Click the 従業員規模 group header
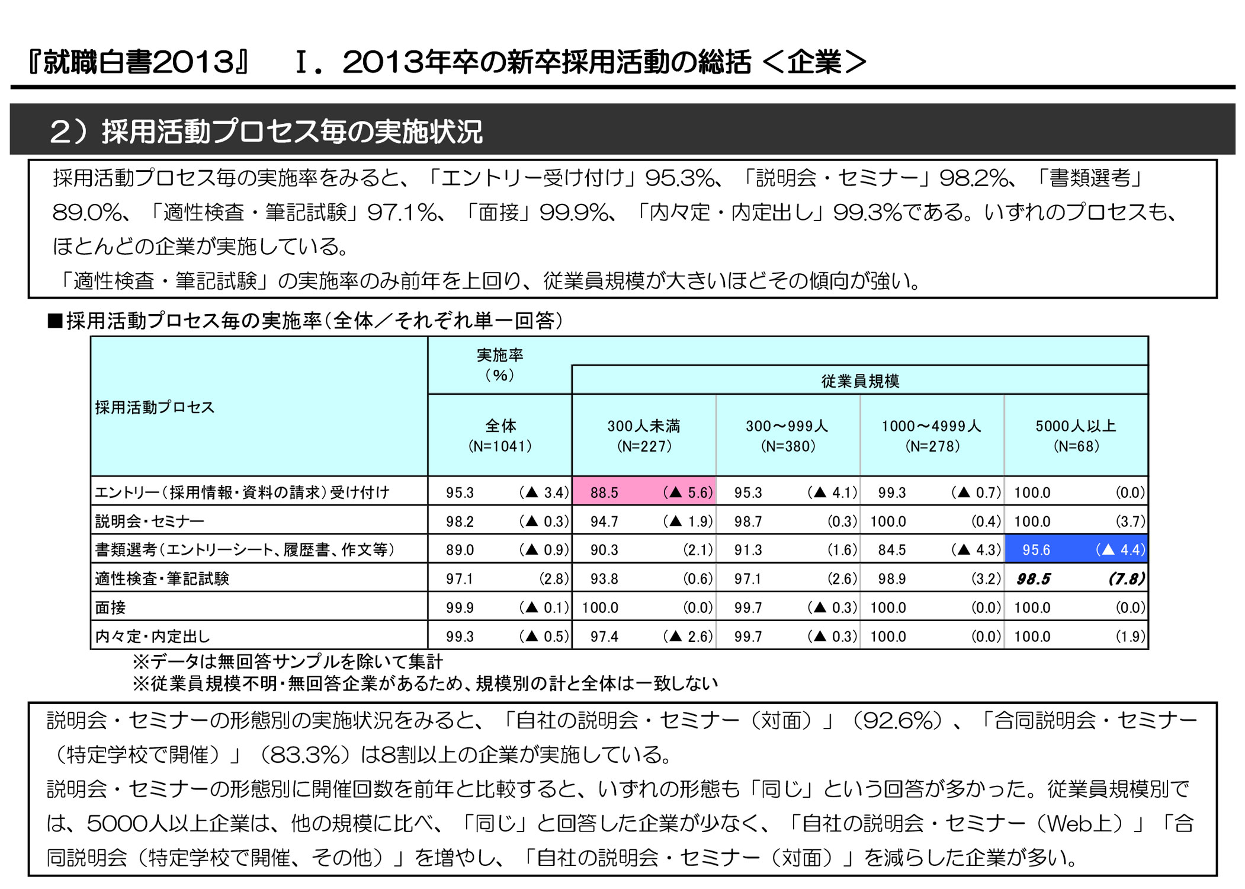Viewport: 1245px width, 889px height. (x=860, y=380)
